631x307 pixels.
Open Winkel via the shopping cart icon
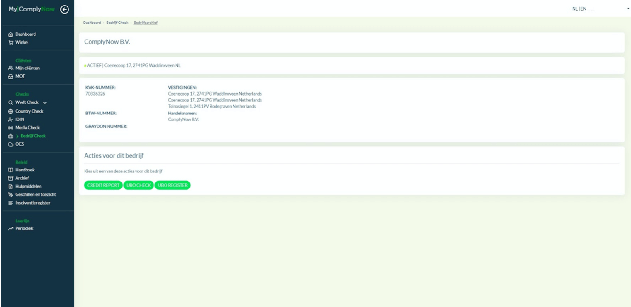point(11,43)
